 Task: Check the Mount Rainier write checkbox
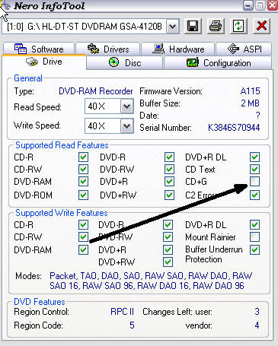point(254,237)
